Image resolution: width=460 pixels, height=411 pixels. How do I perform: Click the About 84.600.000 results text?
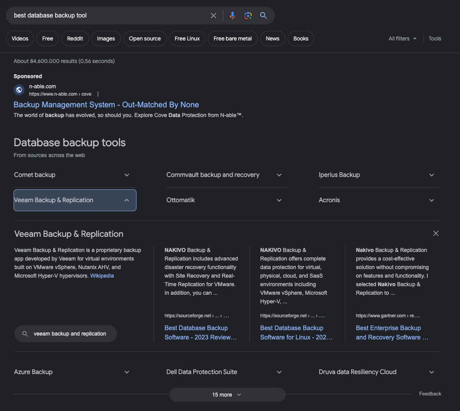click(x=64, y=61)
